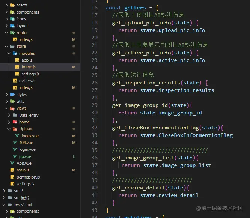
Task: Click the utils folder icon
Action: tap(12, 101)
